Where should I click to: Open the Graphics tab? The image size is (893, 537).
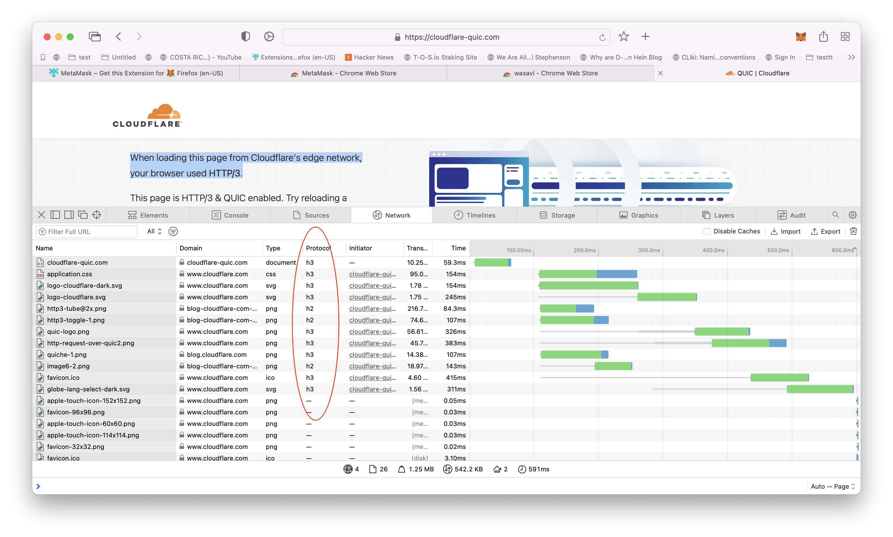[x=638, y=215]
